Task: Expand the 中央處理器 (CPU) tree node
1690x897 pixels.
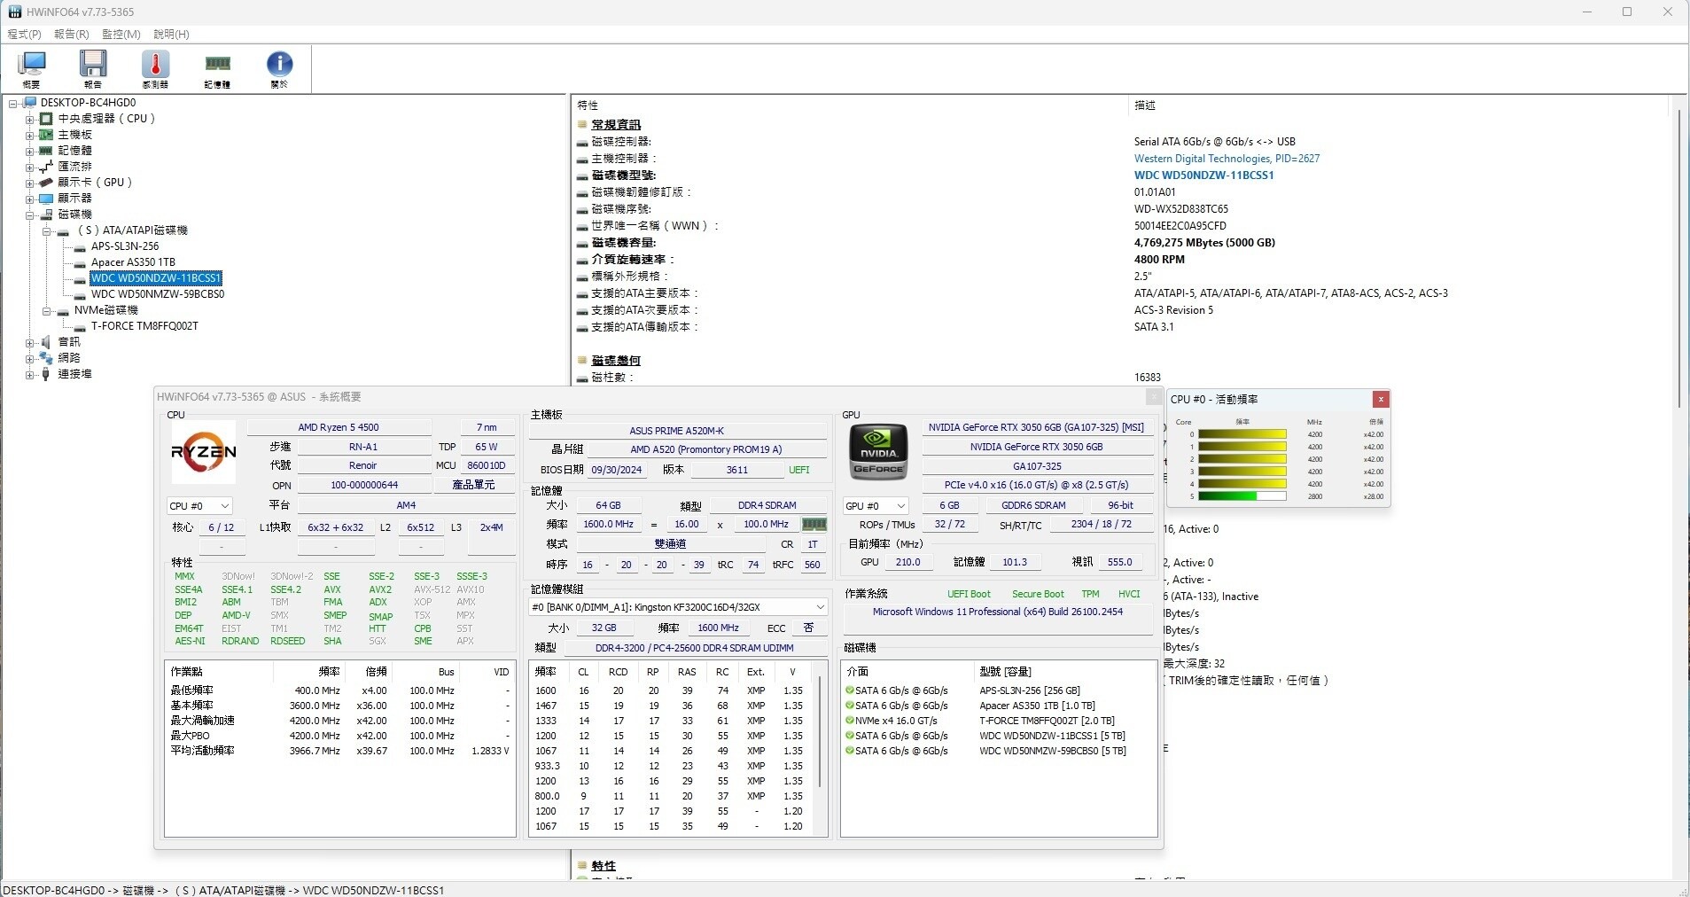Action: [29, 119]
